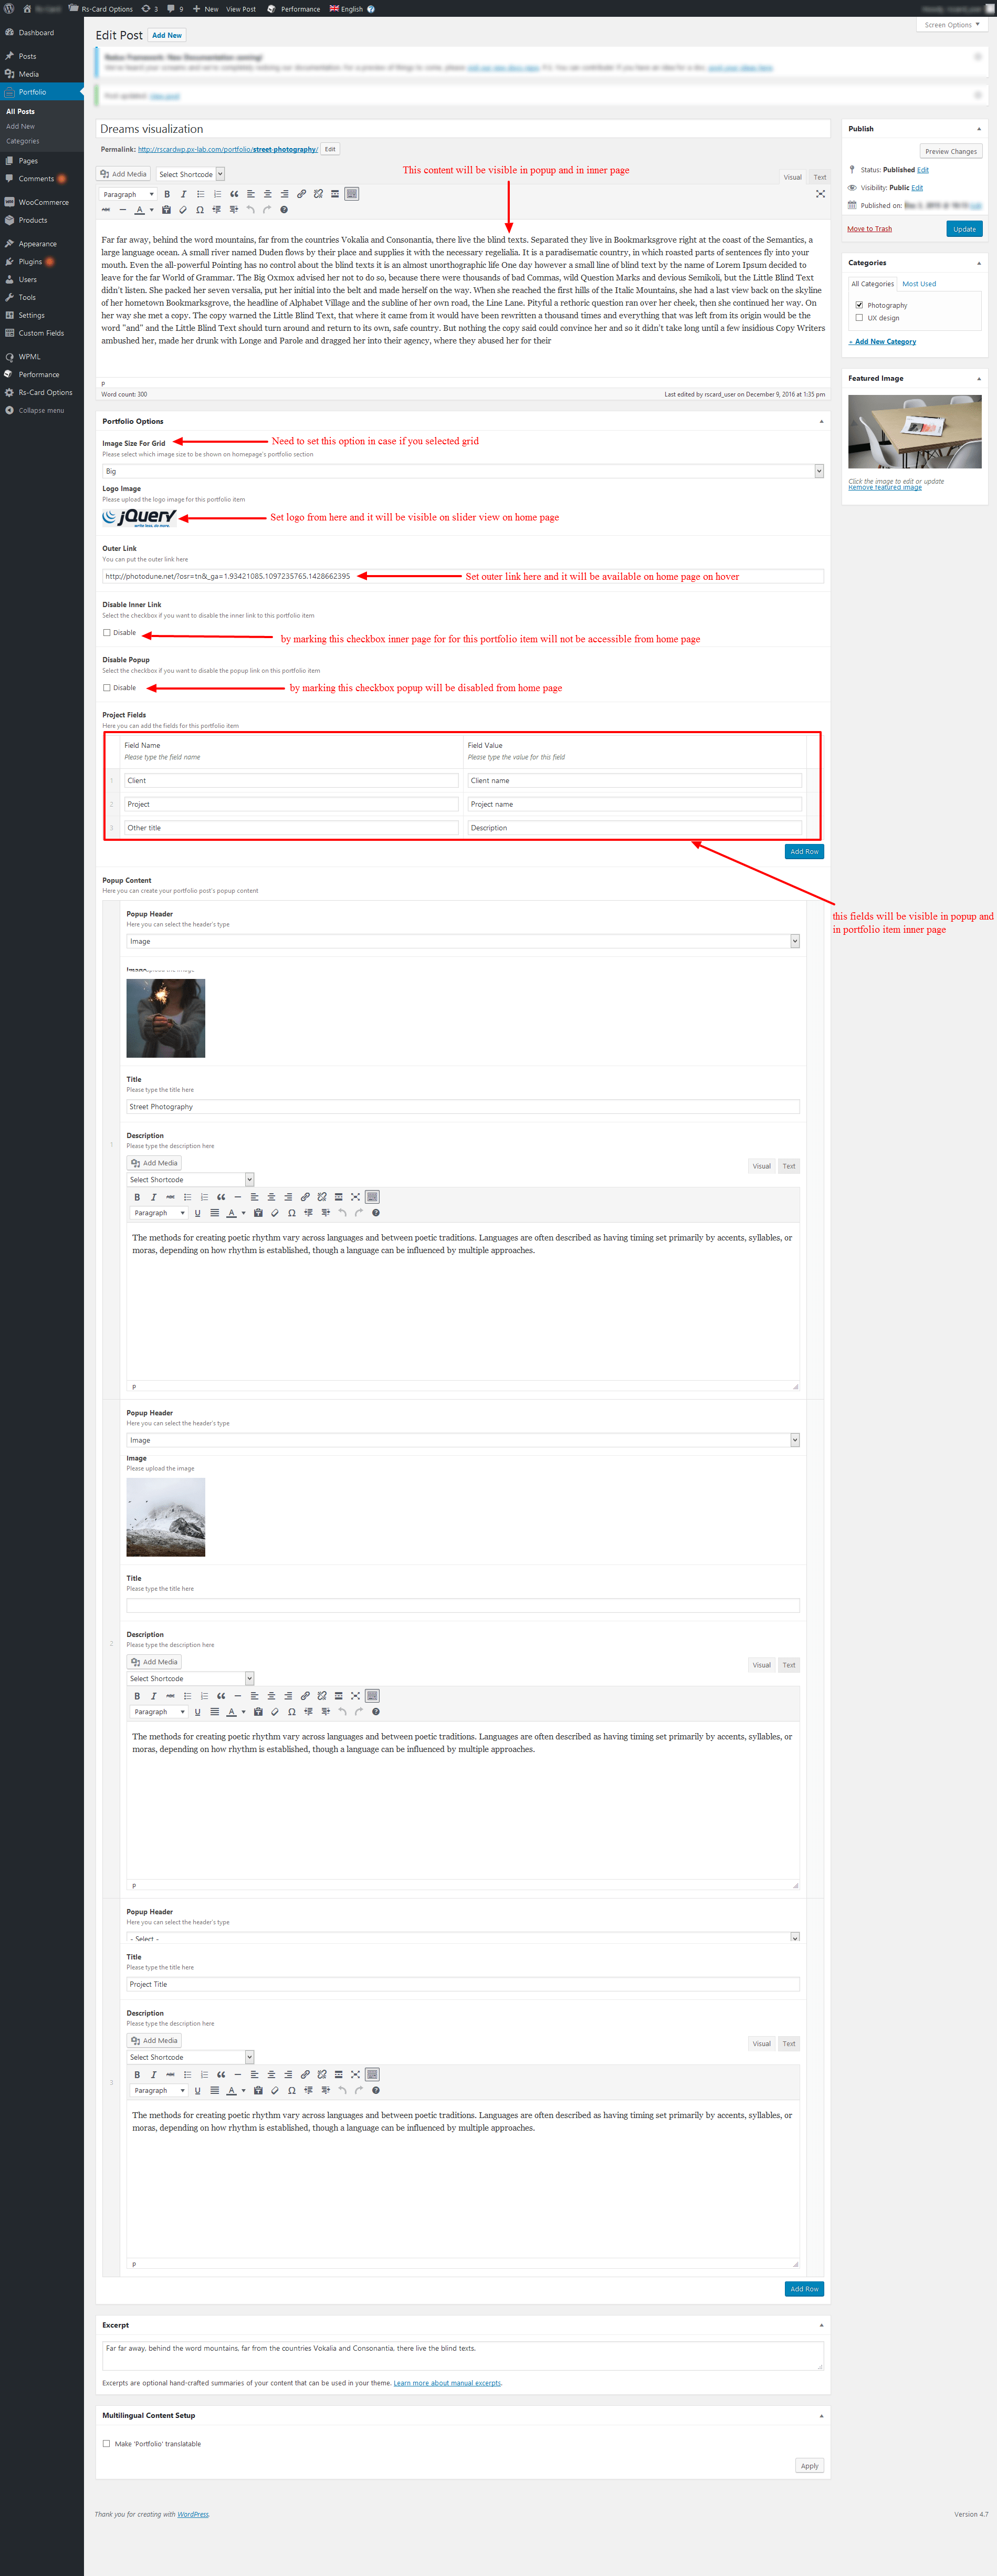Image resolution: width=997 pixels, height=2576 pixels.
Task: Tick Disable checkbox under Disable Inner Link
Action: (107, 633)
